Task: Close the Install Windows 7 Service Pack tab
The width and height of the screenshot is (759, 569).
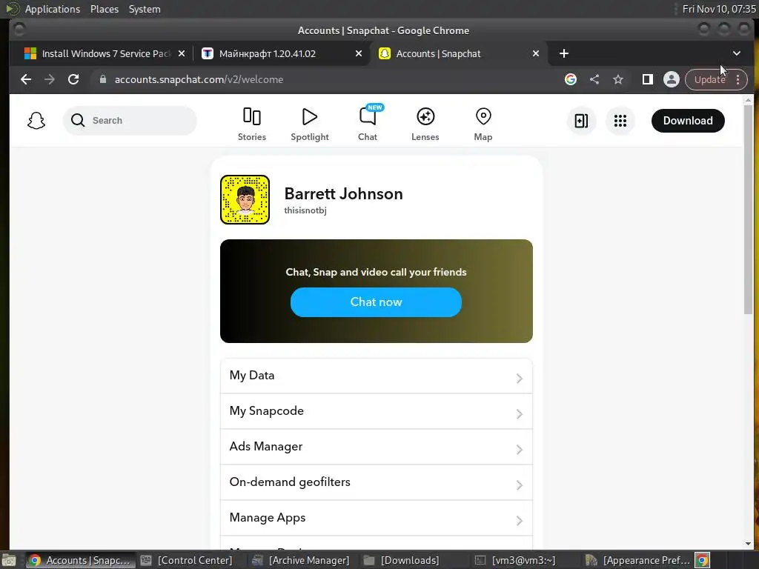Action: pos(182,53)
